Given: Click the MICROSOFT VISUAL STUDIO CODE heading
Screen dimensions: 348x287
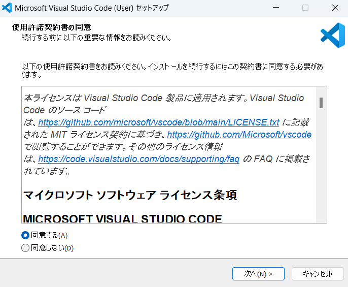Looking at the screenshot, I should pyautogui.click(x=123, y=218).
